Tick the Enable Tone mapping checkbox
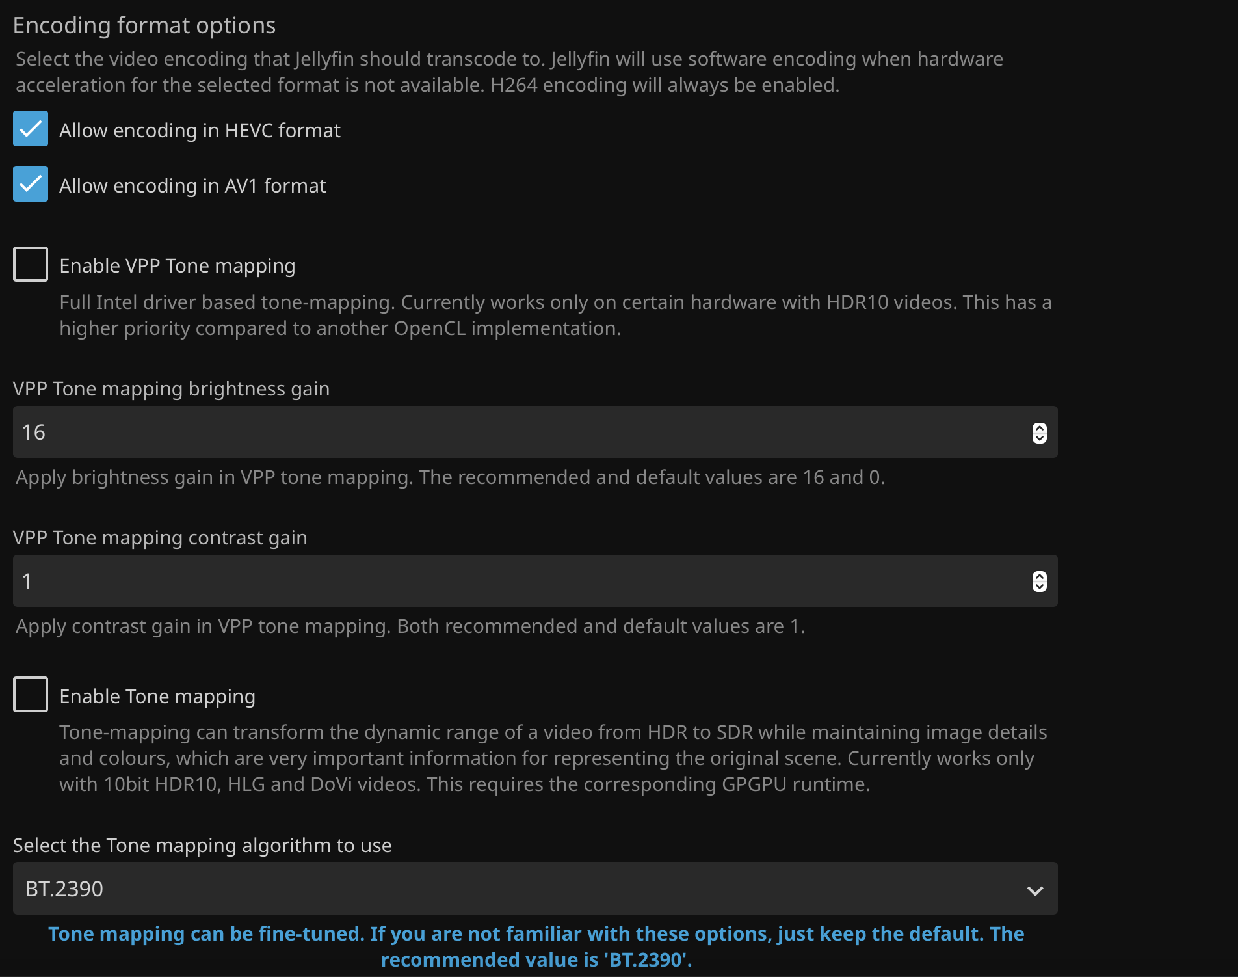Screen dimensions: 1238x977 [31, 694]
